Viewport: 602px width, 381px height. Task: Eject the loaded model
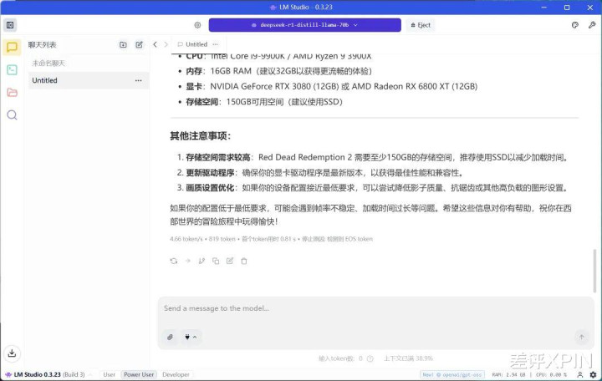click(x=421, y=25)
